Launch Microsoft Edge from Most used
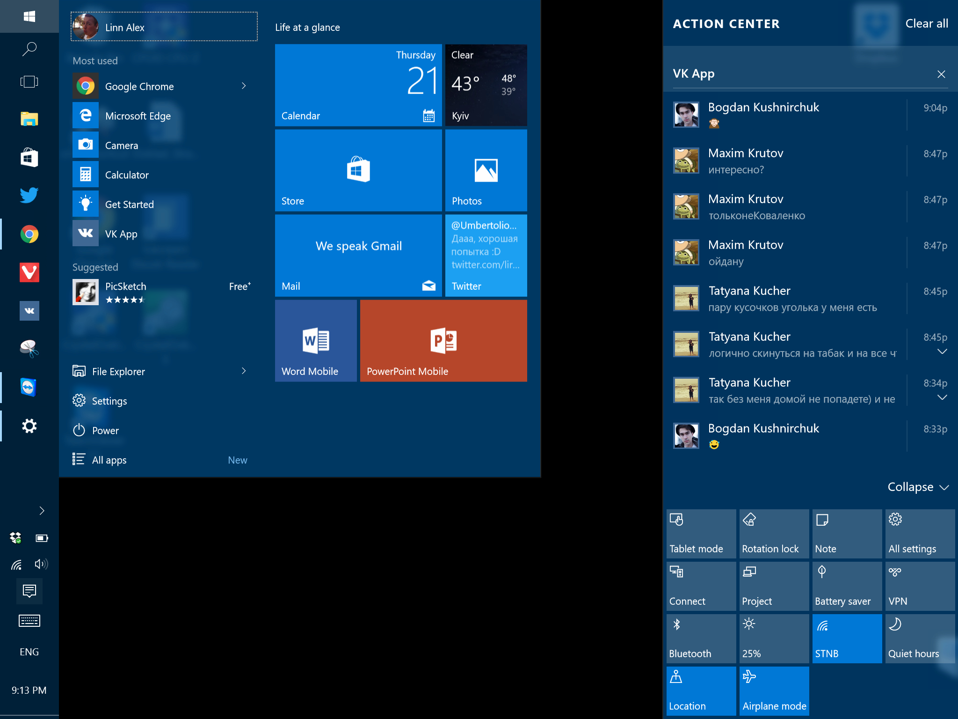Screen dimensions: 958x719 165,116
